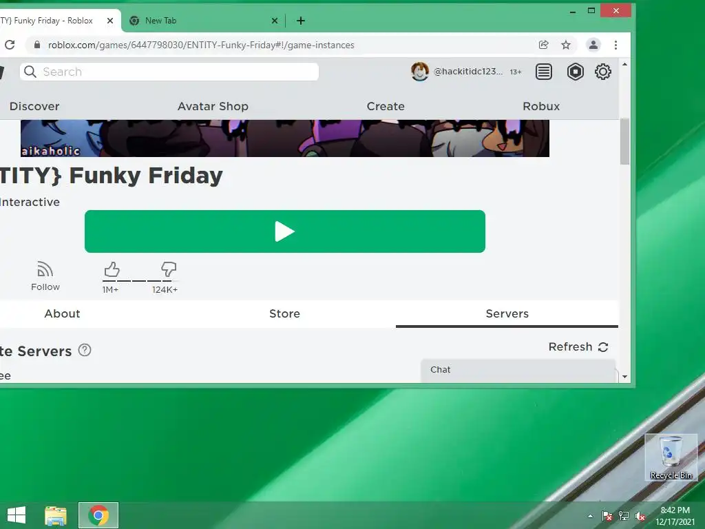Image resolution: width=705 pixels, height=529 pixels.
Task: Open the Chrome profile avatar icon
Action: (x=593, y=45)
